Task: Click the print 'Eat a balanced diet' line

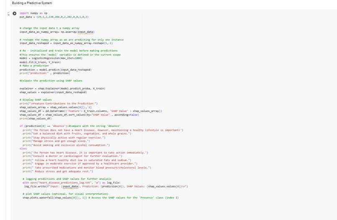Action: 77,134
